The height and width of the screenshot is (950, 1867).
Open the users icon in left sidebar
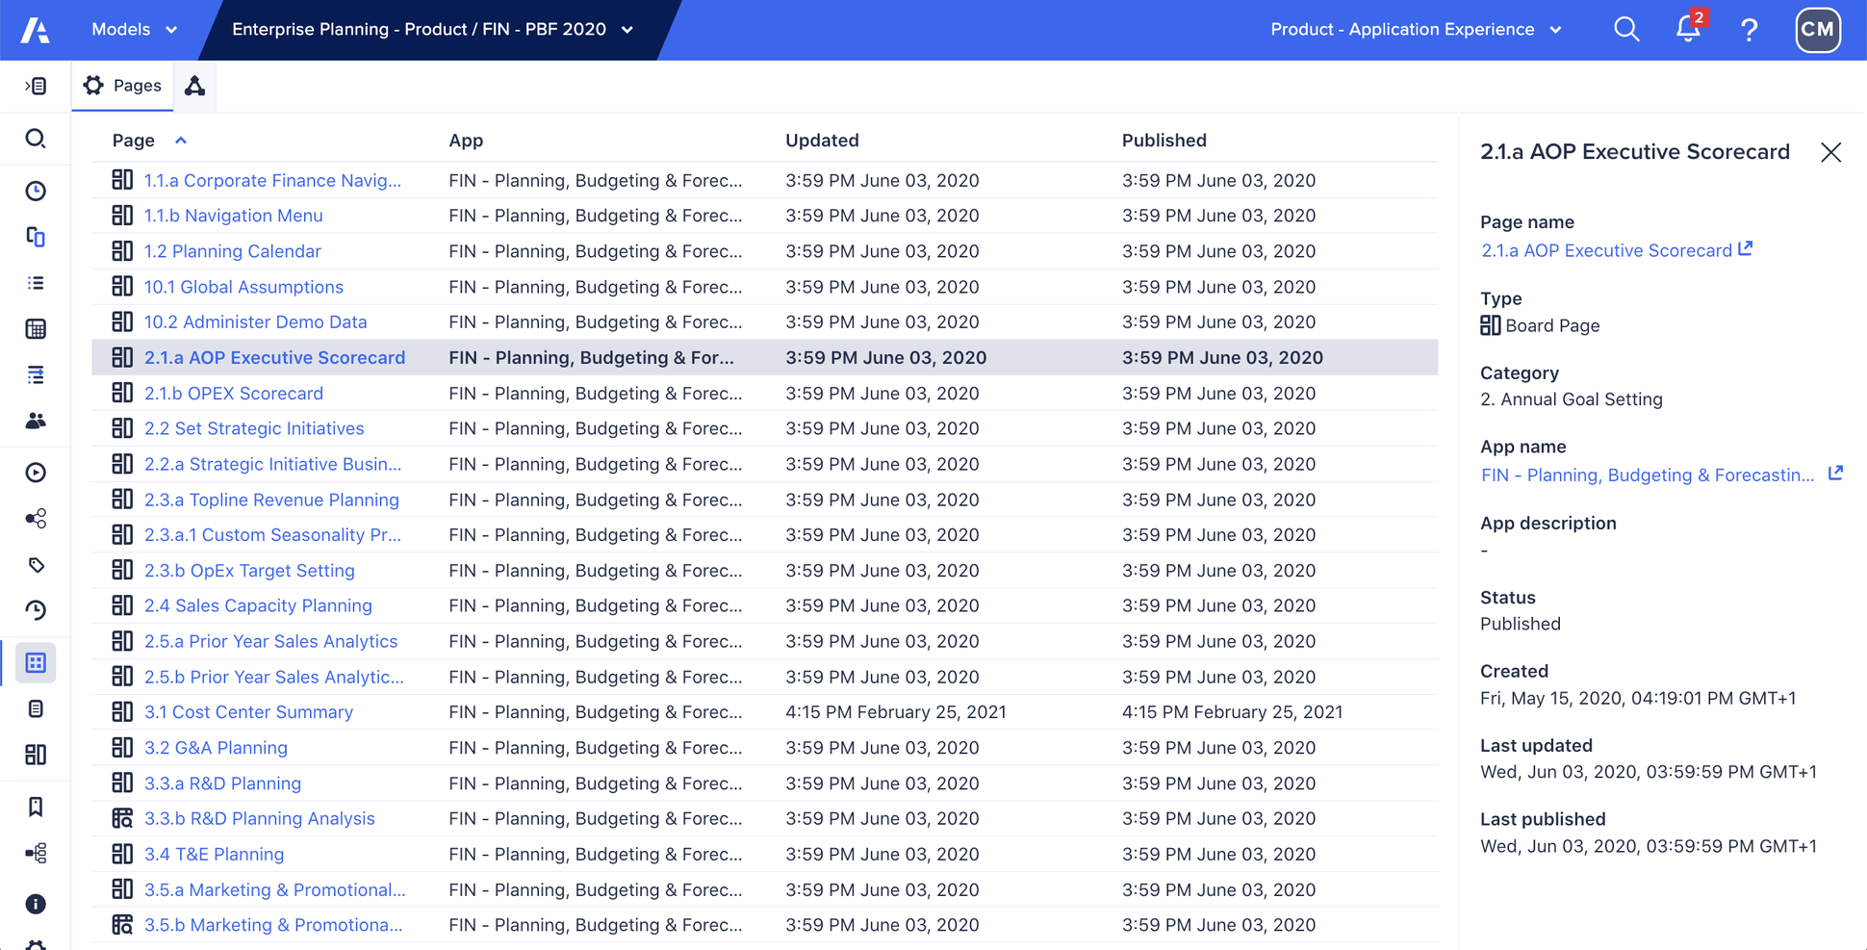point(36,421)
